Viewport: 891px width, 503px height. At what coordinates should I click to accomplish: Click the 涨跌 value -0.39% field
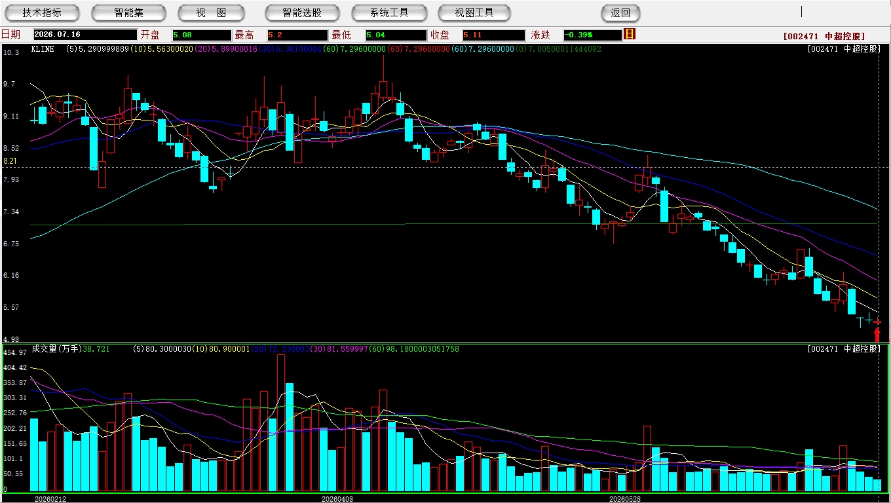point(592,35)
